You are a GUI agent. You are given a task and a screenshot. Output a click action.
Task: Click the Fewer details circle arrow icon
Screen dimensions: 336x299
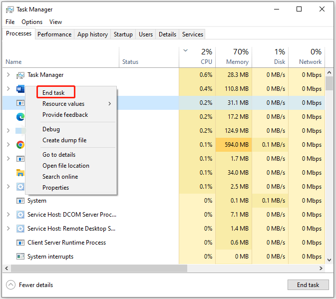pos(10,285)
